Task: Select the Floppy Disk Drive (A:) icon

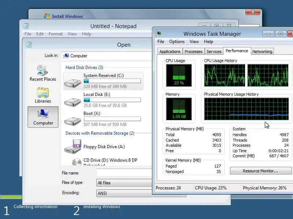Action: point(73,147)
